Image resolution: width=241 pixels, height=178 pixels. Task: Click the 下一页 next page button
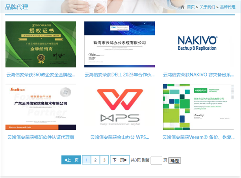point(120,160)
